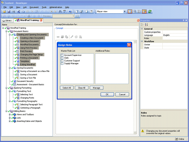Click the Clear All button
Image resolution: width=189 pixels, height=142 pixels.
pyautogui.click(x=82, y=88)
